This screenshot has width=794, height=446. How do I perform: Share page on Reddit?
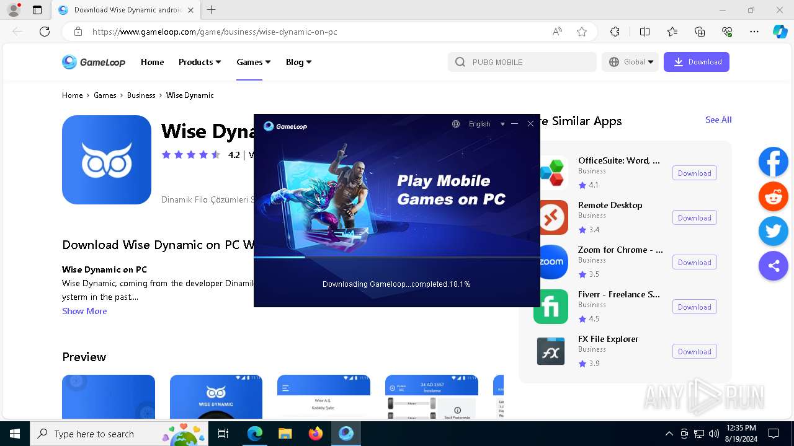click(x=774, y=196)
